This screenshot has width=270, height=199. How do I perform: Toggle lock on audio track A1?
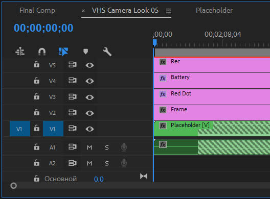(36, 147)
